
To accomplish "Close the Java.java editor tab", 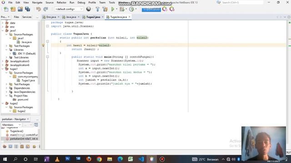I will (79, 17).
